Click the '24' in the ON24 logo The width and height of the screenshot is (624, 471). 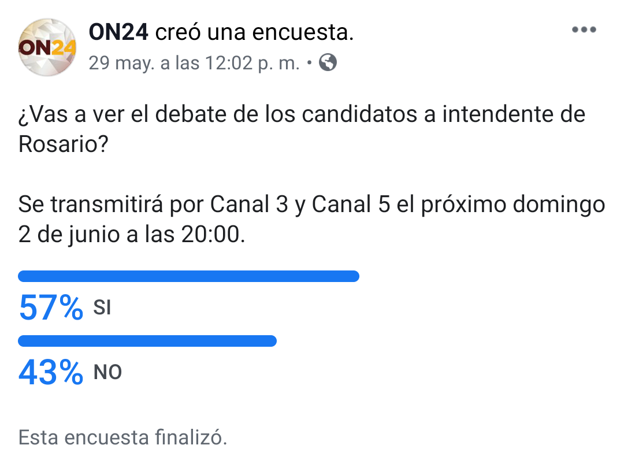click(x=64, y=48)
